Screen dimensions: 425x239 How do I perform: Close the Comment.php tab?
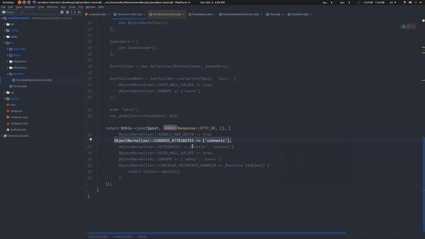coord(311,15)
